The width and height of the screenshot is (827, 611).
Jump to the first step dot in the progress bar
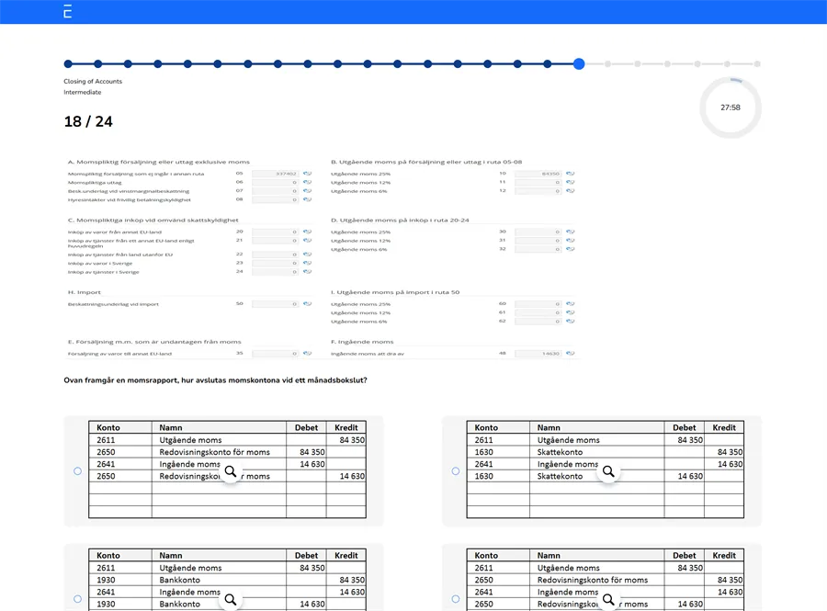68,64
